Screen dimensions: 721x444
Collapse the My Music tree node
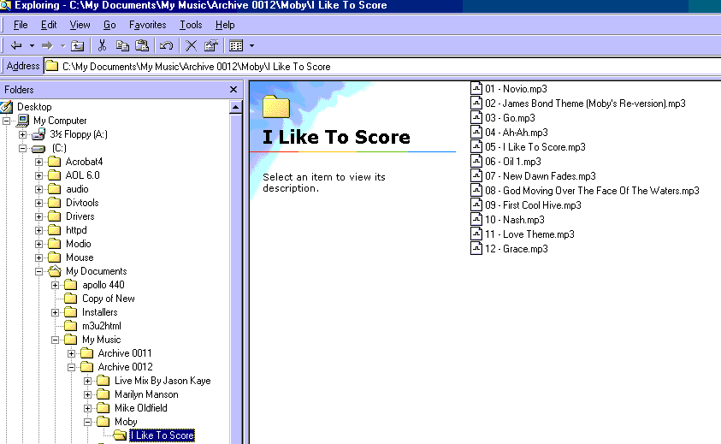tap(56, 340)
